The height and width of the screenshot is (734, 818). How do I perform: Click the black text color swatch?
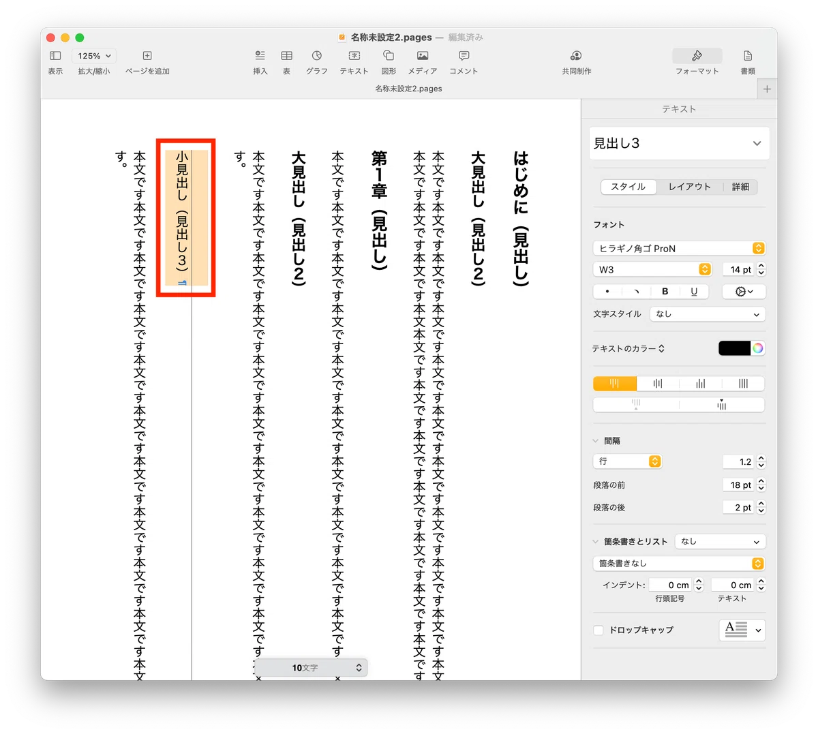(x=734, y=348)
